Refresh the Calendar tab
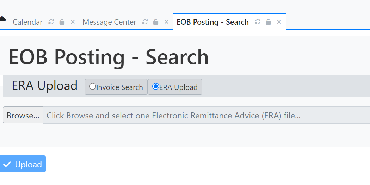Image resolution: width=370 pixels, height=185 pixels. click(51, 22)
